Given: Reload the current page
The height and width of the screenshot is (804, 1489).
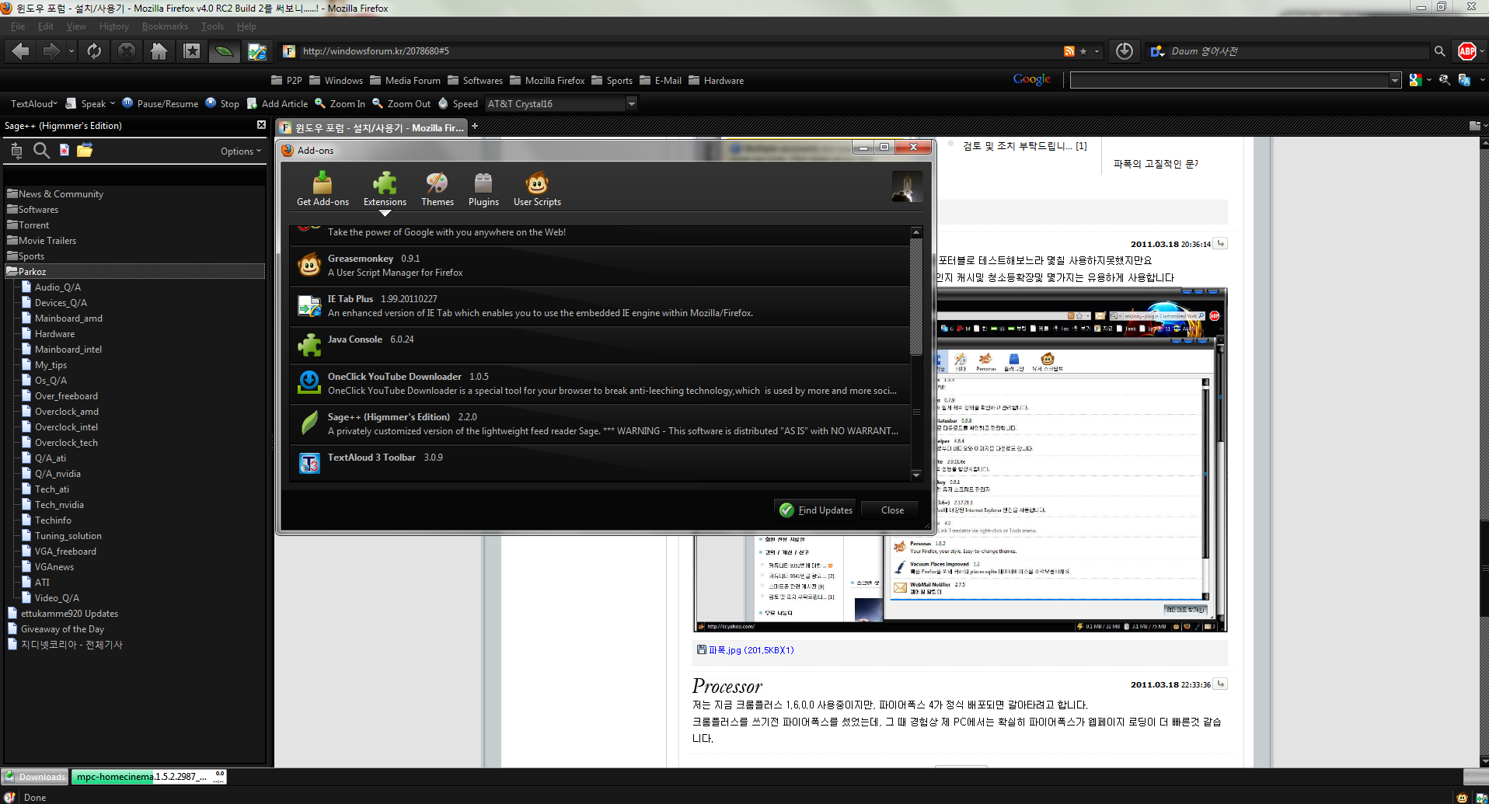Looking at the screenshot, I should coord(94,51).
